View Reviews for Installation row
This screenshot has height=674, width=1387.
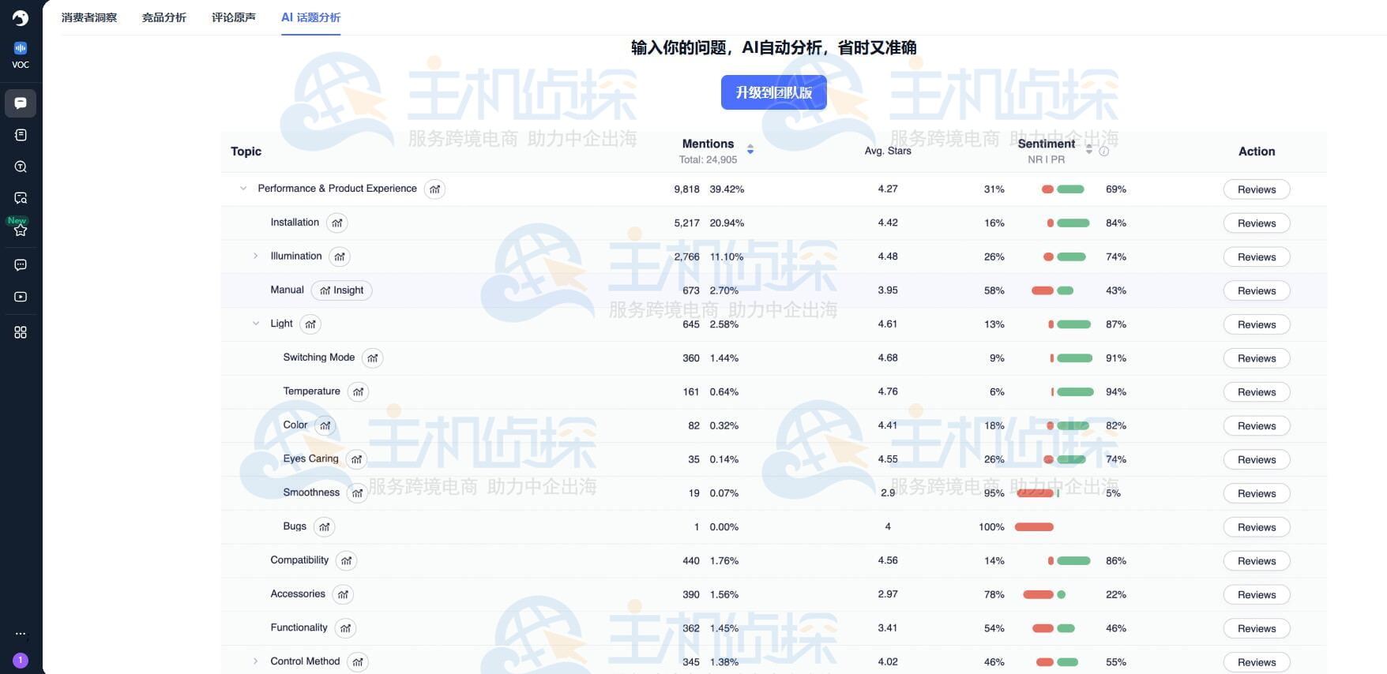point(1257,223)
